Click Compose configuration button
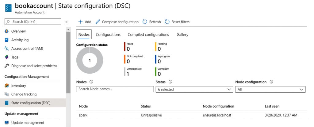The image size is (314, 127). point(117,22)
